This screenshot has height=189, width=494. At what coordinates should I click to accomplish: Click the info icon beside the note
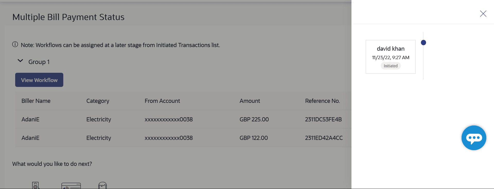(15, 44)
